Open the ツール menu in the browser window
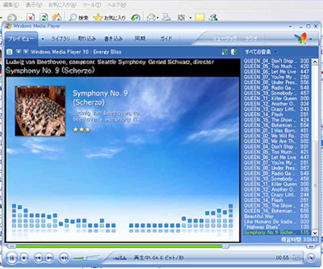Image resolution: width=323 pixels, height=269 pixels. click(92, 5)
